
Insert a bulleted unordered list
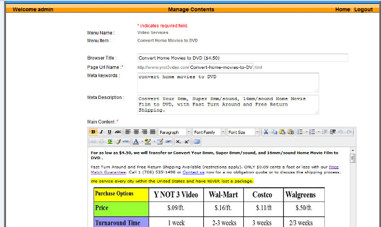pos(300,132)
